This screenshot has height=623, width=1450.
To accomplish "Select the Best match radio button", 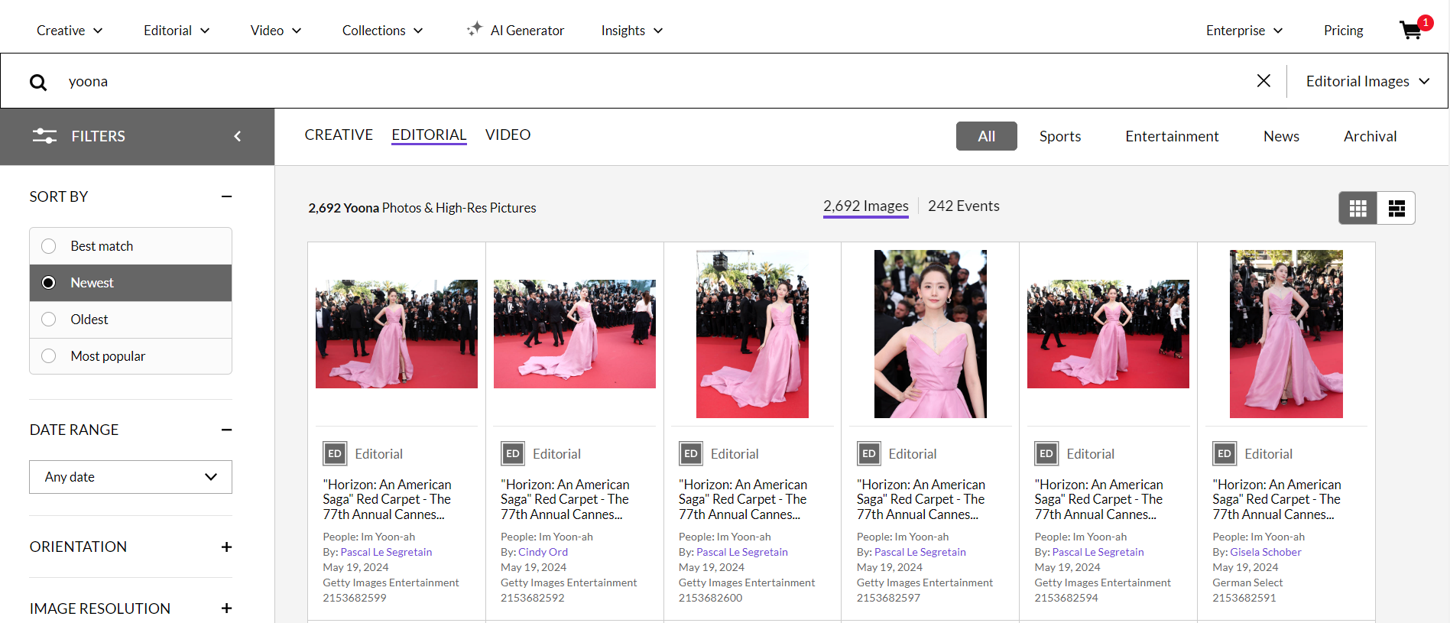I will click(x=49, y=246).
